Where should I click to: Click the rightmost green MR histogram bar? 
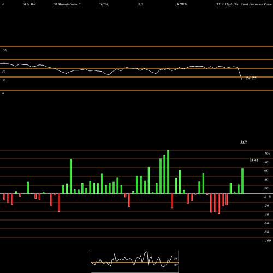tap(242, 181)
